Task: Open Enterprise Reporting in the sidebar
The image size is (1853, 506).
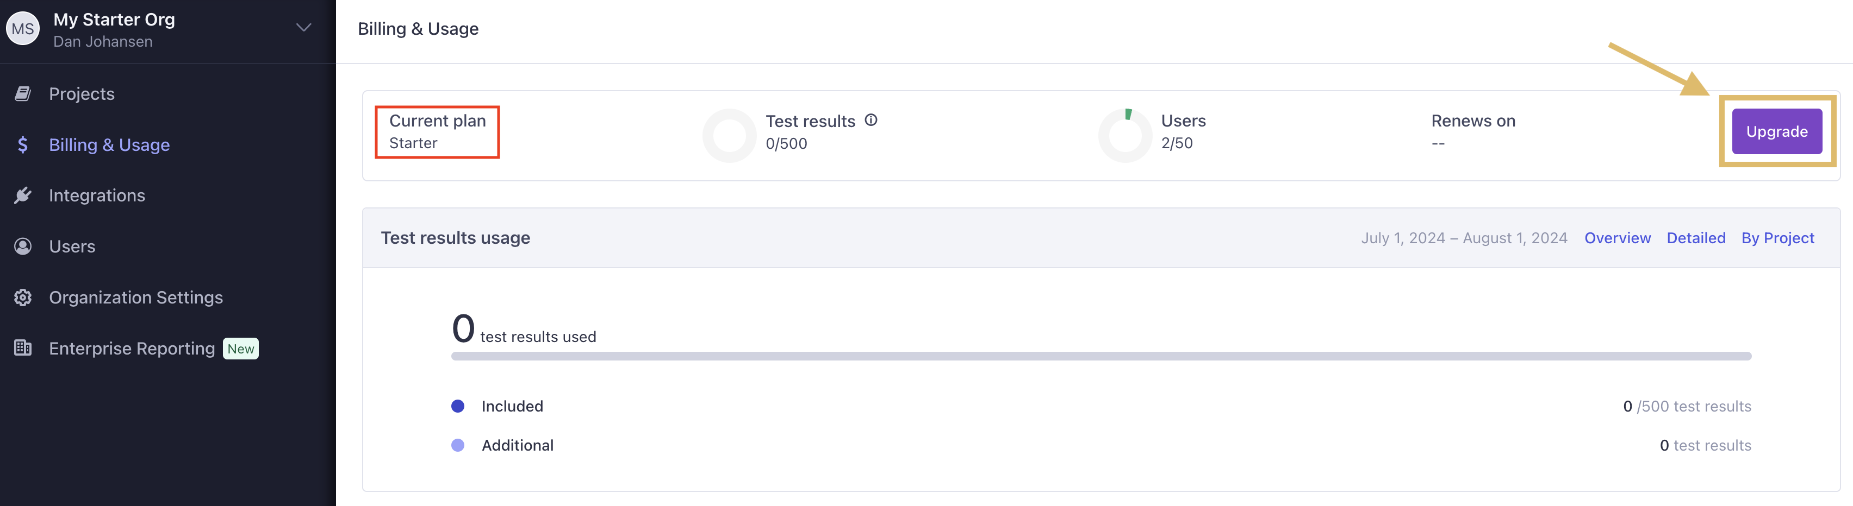Action: tap(132, 349)
